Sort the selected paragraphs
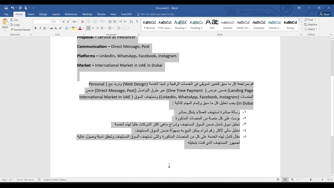Screen dimensions: 334x188 pyautogui.click(x=131, y=22)
